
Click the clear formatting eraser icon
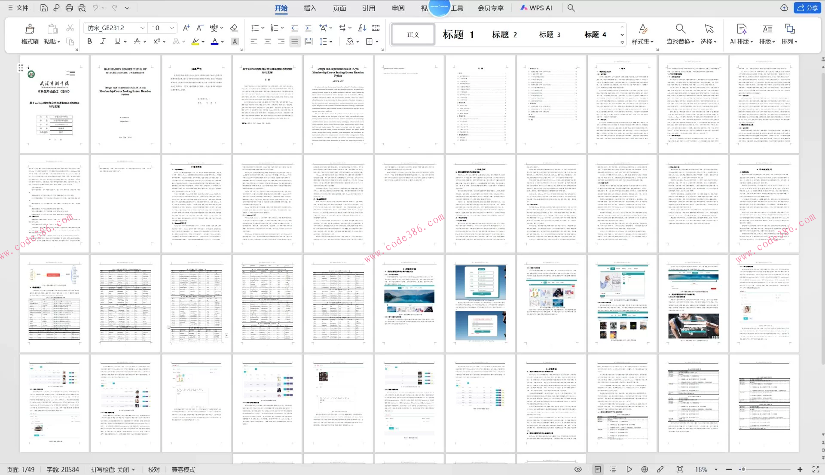(x=234, y=28)
